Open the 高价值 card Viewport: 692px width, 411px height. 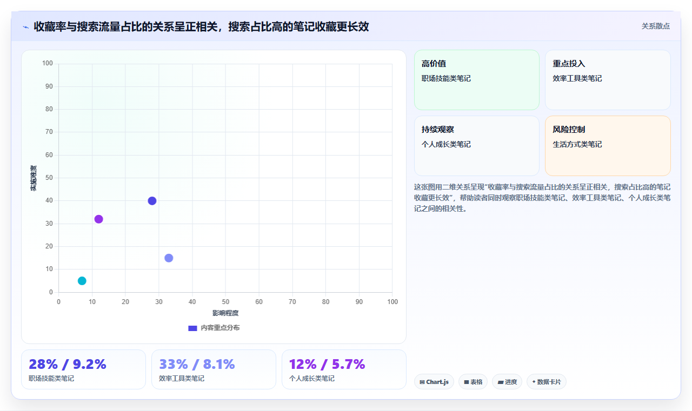(x=477, y=80)
